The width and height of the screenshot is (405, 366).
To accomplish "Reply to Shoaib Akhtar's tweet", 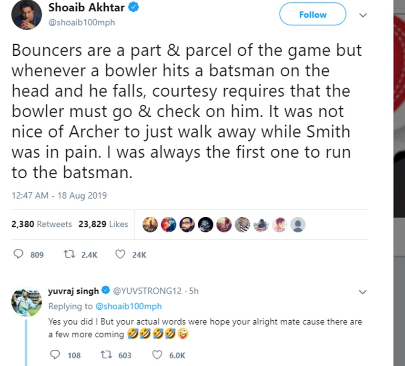I will tap(19, 254).
